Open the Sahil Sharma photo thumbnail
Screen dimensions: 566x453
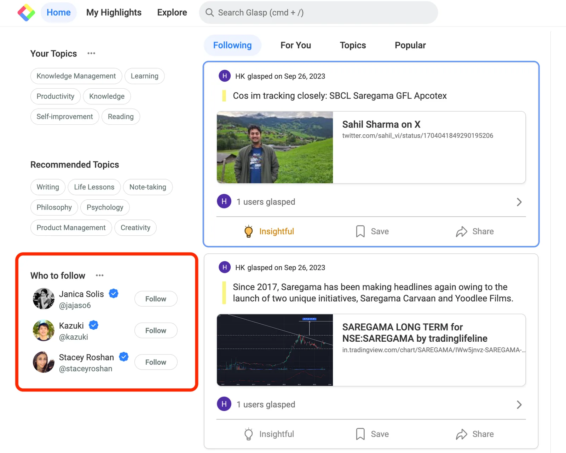(275, 147)
